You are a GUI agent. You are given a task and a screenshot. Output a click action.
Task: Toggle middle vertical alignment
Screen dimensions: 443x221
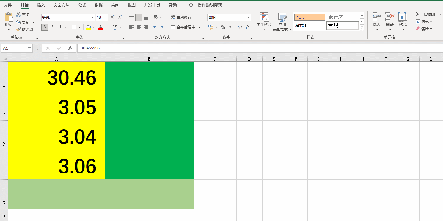coord(139,17)
